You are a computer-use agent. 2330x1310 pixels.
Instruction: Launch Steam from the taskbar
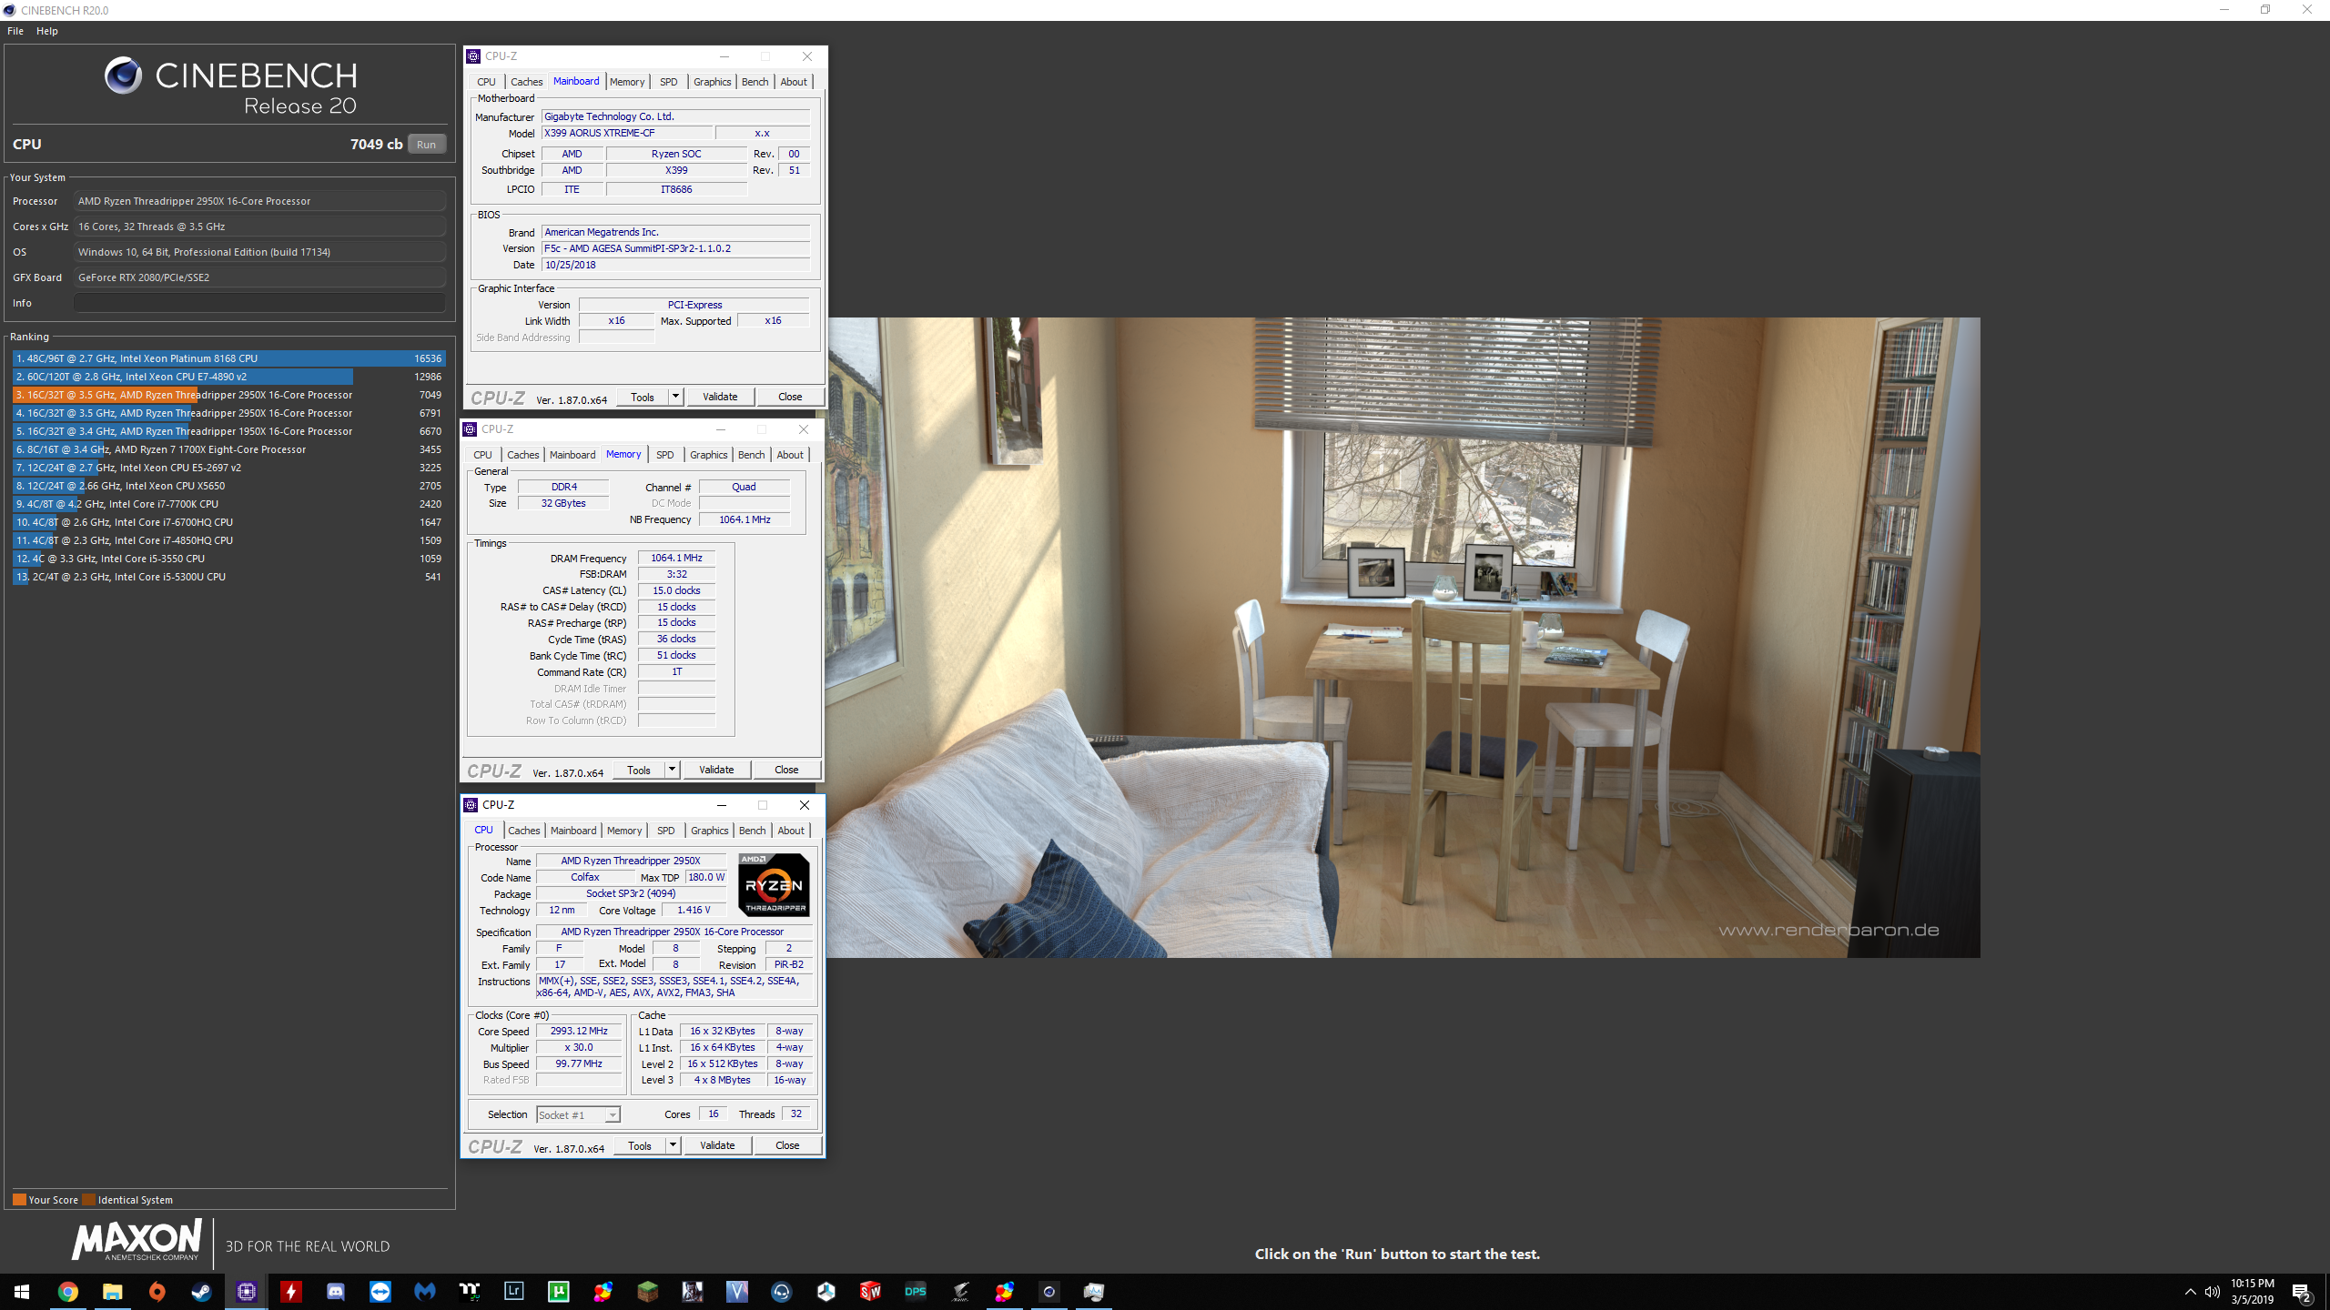click(x=202, y=1292)
